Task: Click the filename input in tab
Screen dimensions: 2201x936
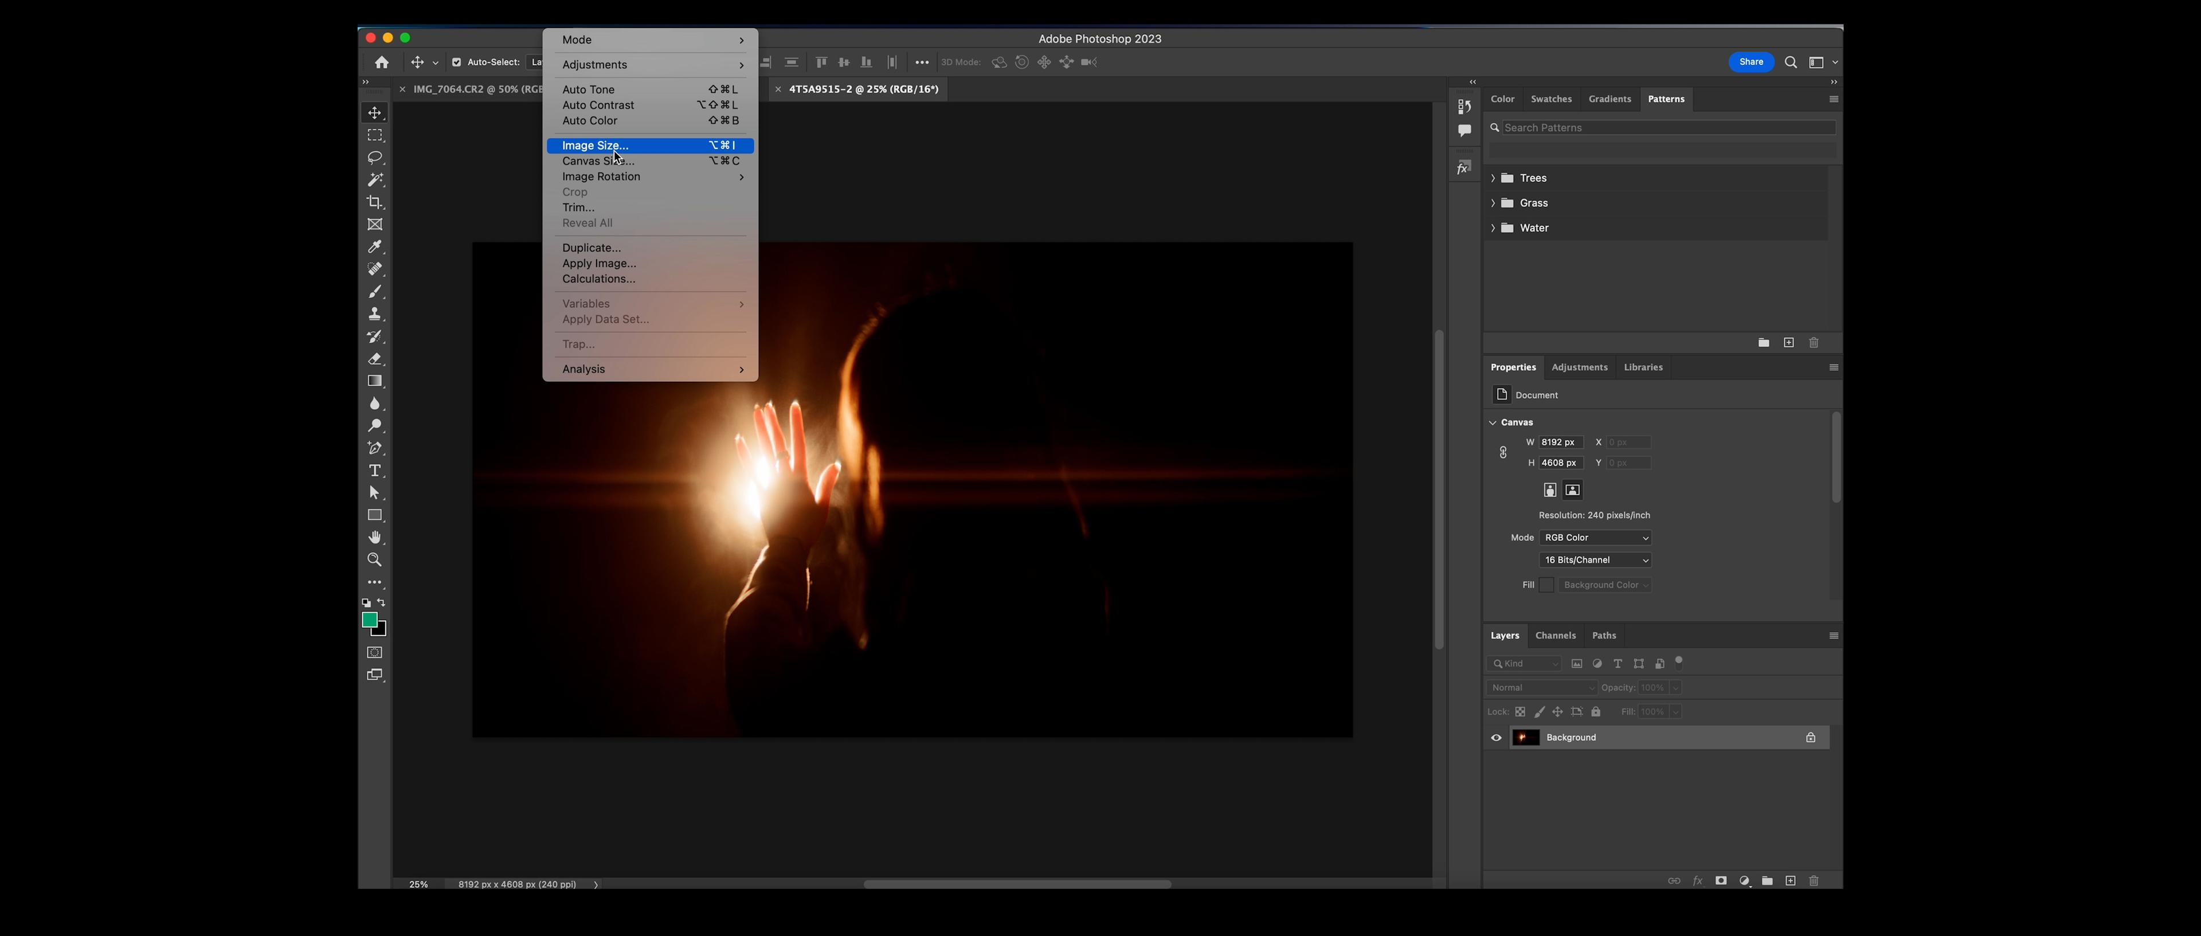Action: click(x=863, y=88)
